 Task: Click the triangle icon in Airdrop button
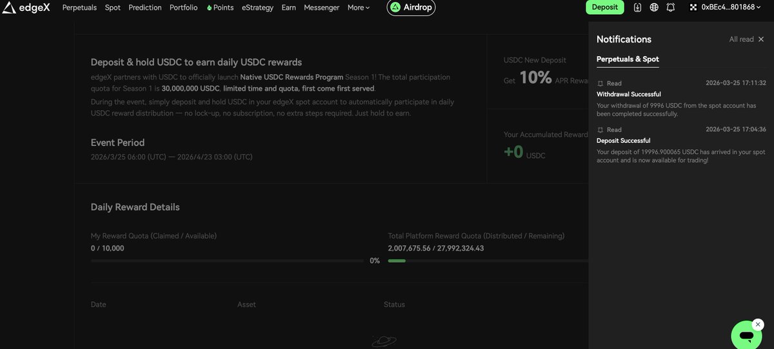[396, 8]
